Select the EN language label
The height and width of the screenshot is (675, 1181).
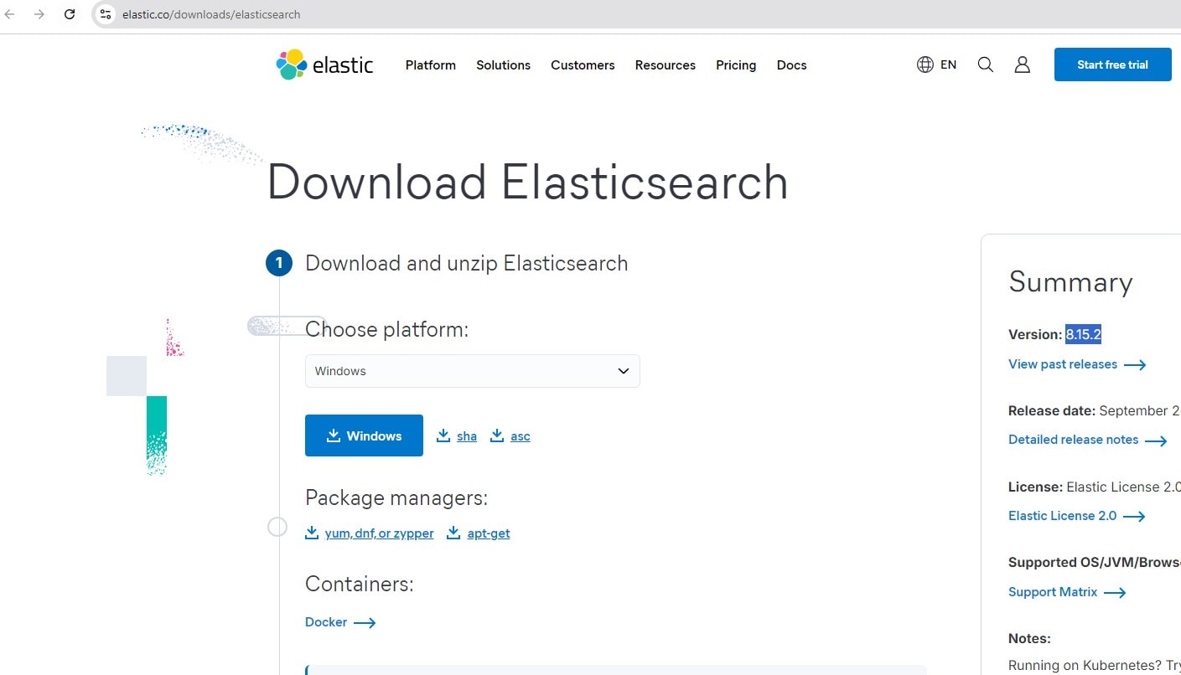point(948,64)
